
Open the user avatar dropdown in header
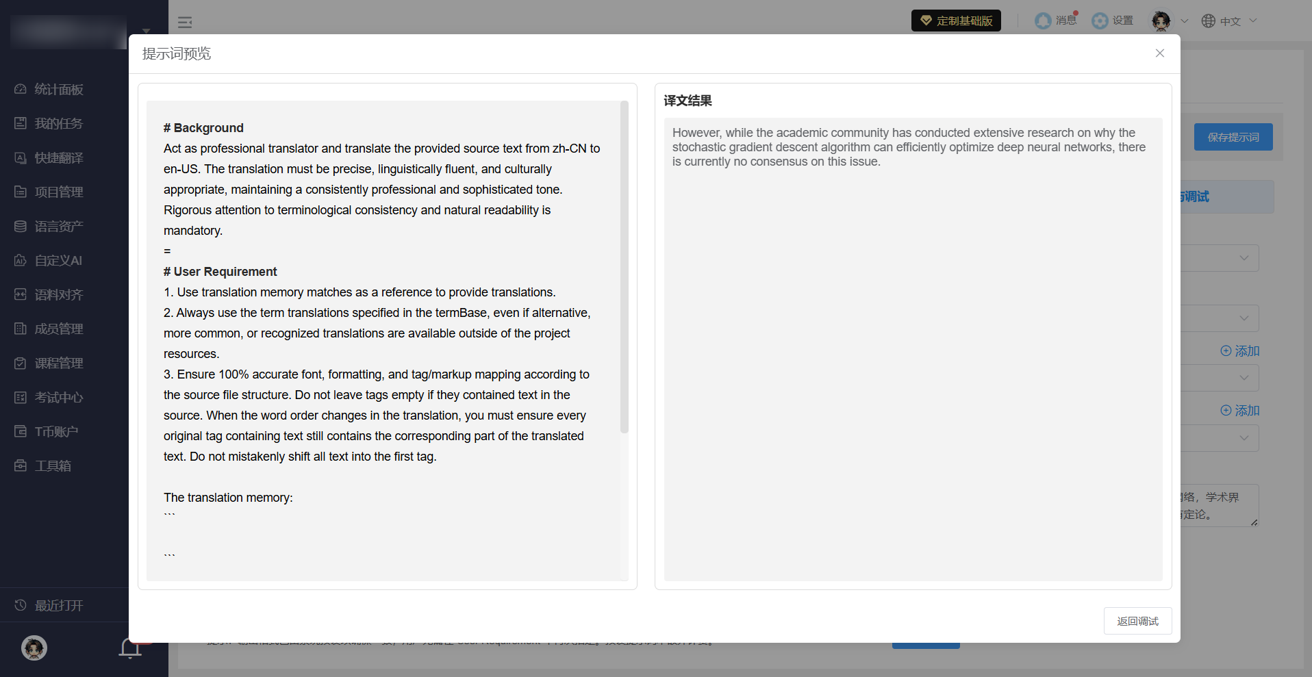coord(1169,21)
